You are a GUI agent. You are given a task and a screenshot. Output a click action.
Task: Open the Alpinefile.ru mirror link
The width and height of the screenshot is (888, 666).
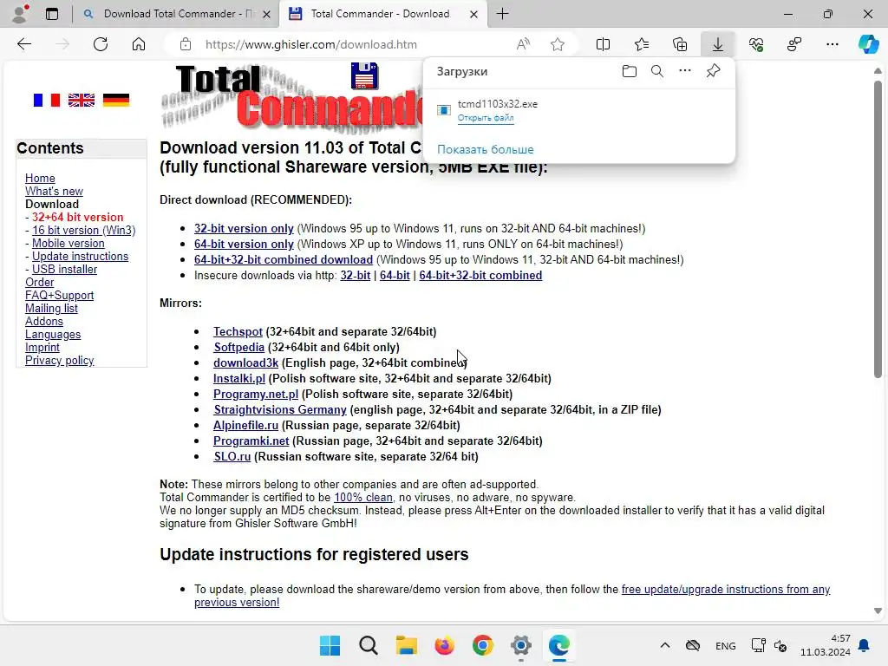click(245, 425)
